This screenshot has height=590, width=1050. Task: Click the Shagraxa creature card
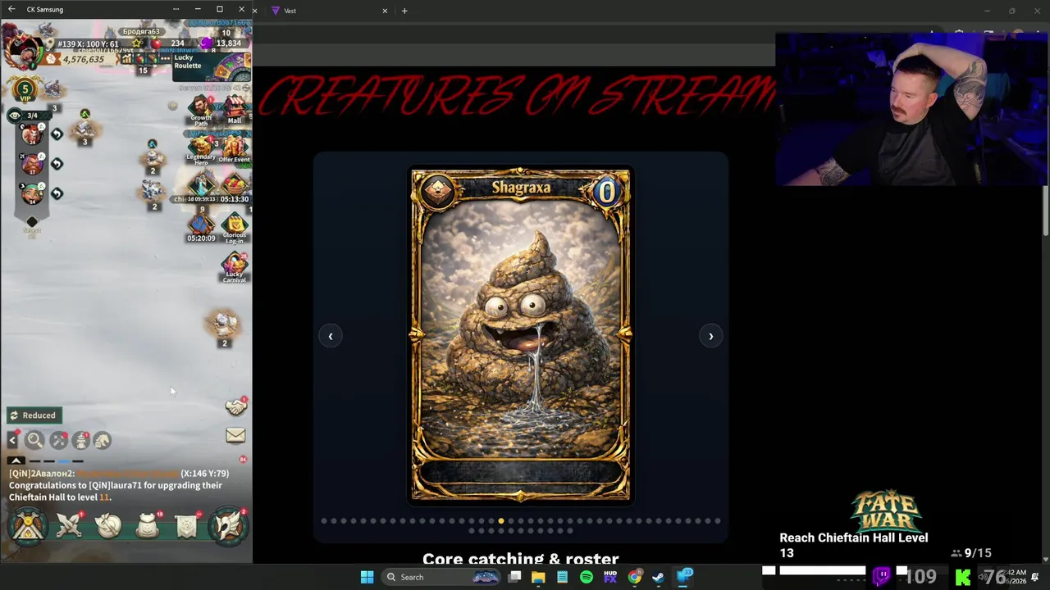point(520,335)
